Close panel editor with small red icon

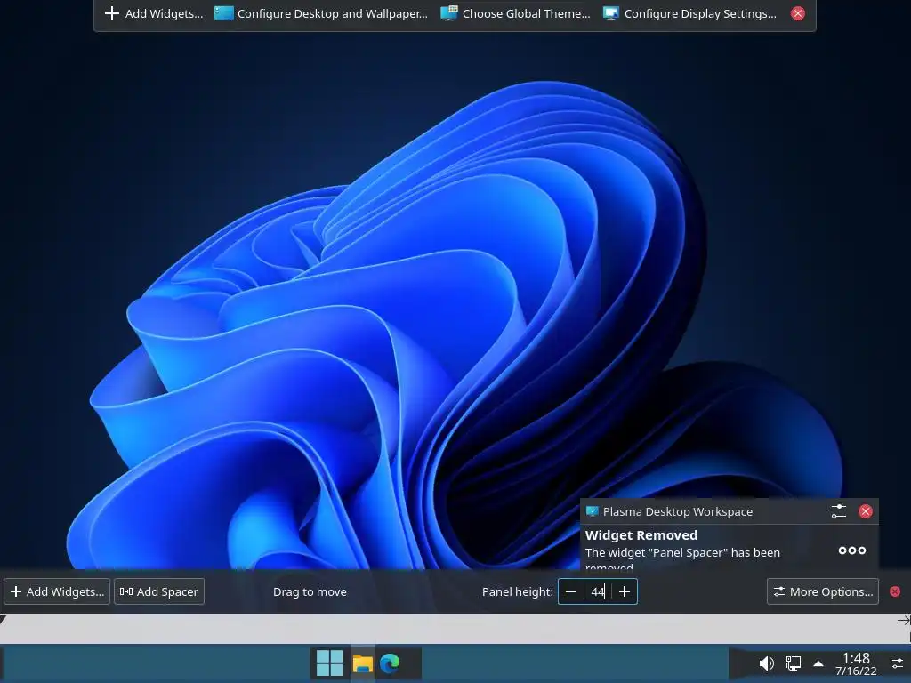tap(895, 591)
